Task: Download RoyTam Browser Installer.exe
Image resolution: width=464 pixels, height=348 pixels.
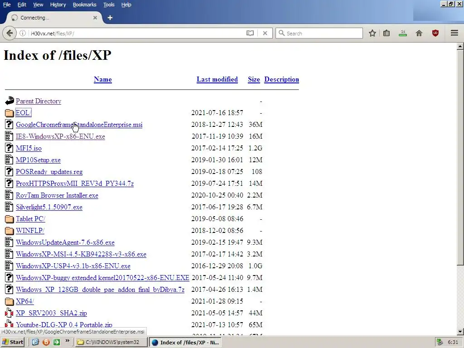Action: pyautogui.click(x=57, y=195)
